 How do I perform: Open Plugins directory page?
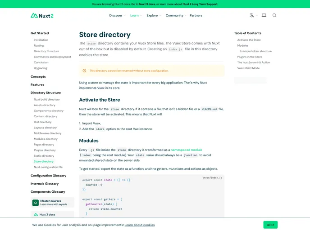coord(45,150)
